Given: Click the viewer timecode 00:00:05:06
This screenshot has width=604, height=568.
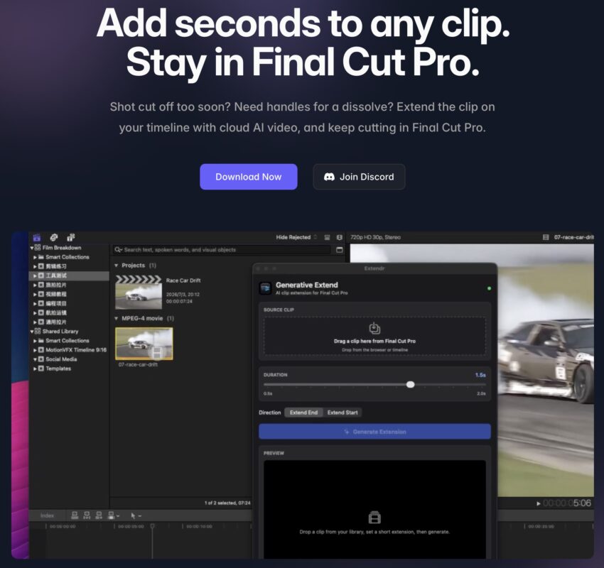Looking at the screenshot, I should 566,503.
